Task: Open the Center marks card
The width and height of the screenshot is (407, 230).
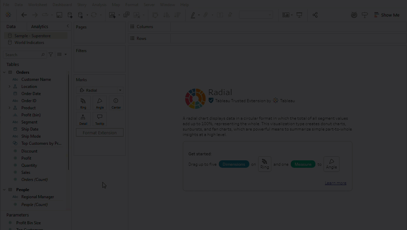Action: coord(116,103)
